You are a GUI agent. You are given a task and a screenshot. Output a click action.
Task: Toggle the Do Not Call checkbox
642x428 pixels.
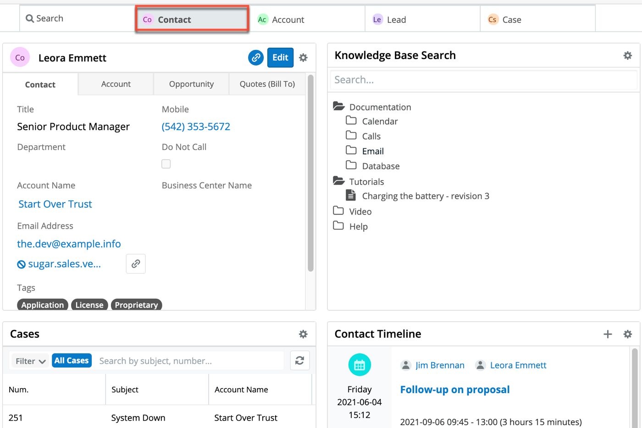click(166, 164)
